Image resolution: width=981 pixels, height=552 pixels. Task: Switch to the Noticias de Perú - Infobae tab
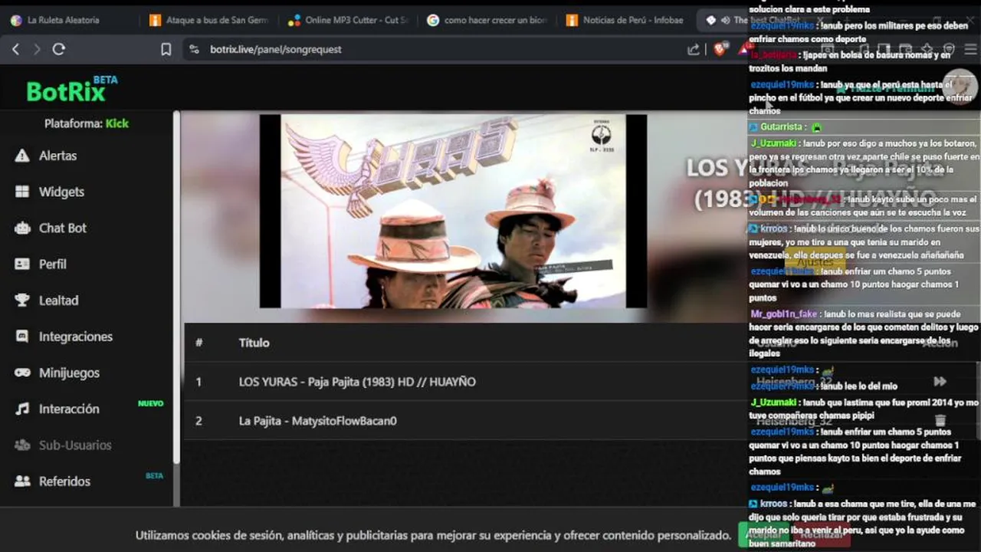pos(625,21)
